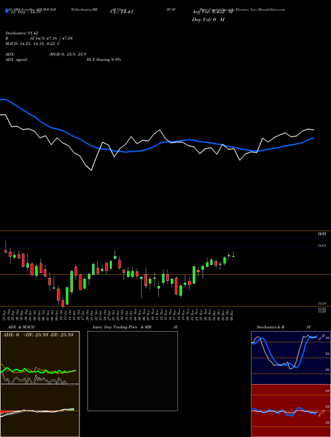Screen dimensions: 331x437
Task: Open the ADX indicator chart thumbnail
Action: point(40,358)
